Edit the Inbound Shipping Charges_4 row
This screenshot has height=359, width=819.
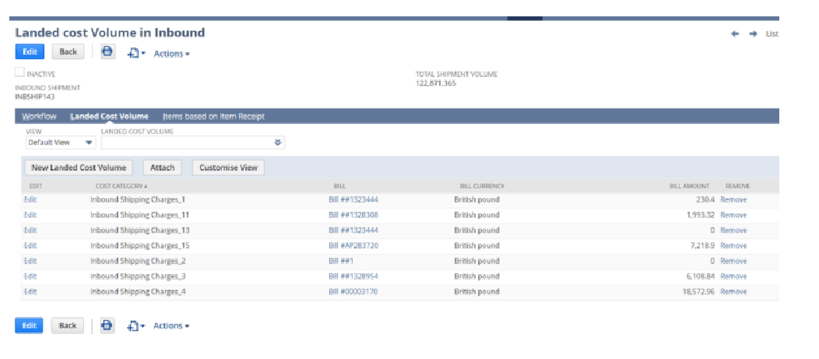[30, 291]
